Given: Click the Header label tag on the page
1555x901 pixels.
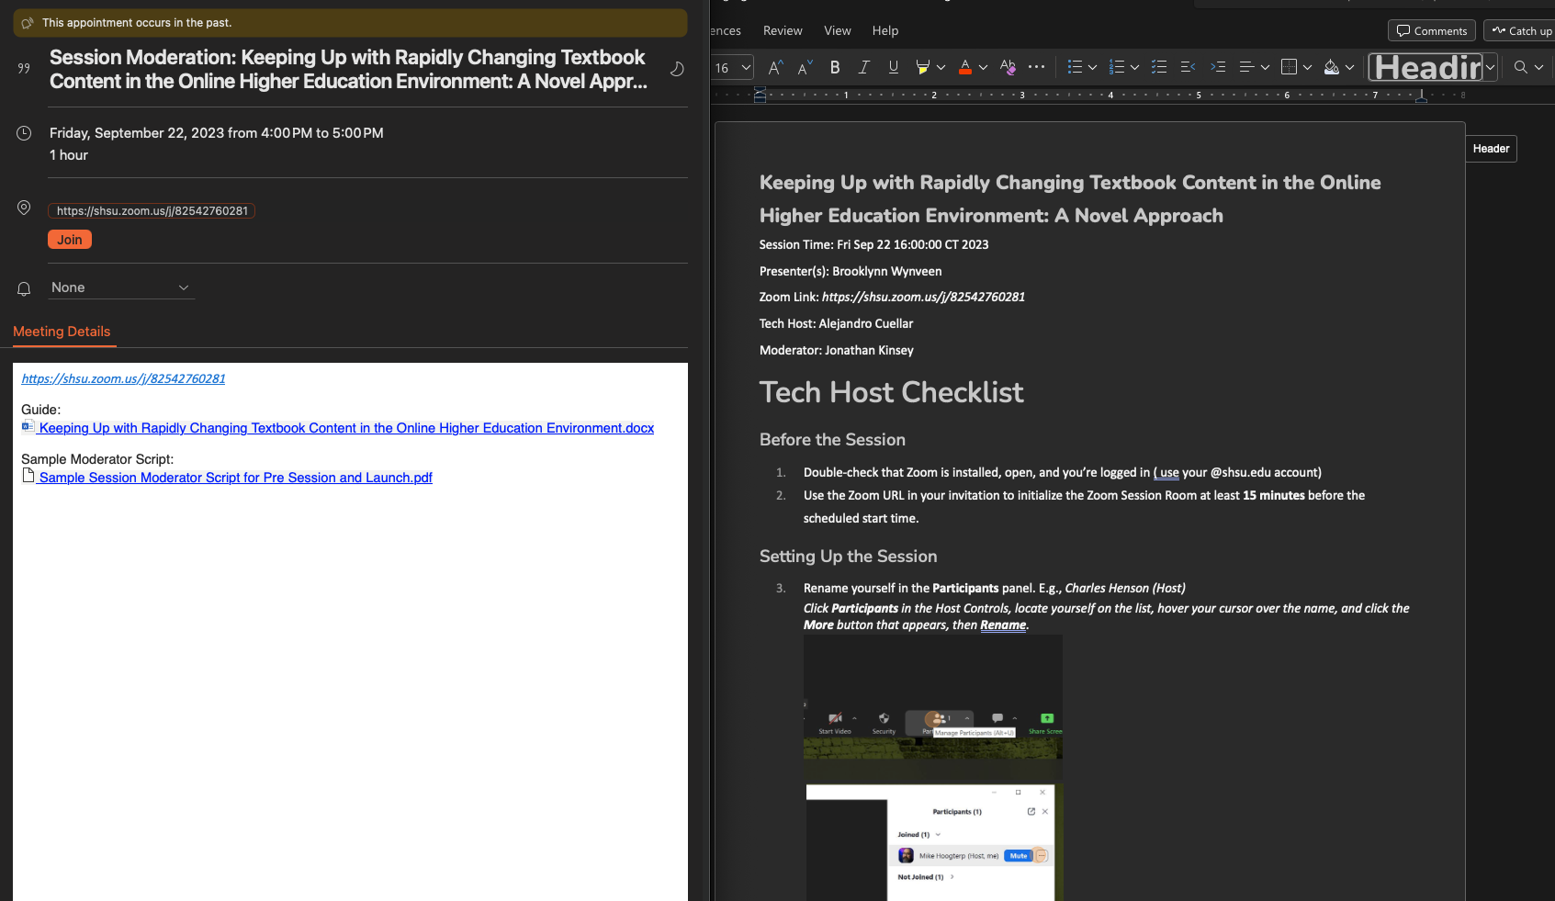Looking at the screenshot, I should click(x=1491, y=149).
